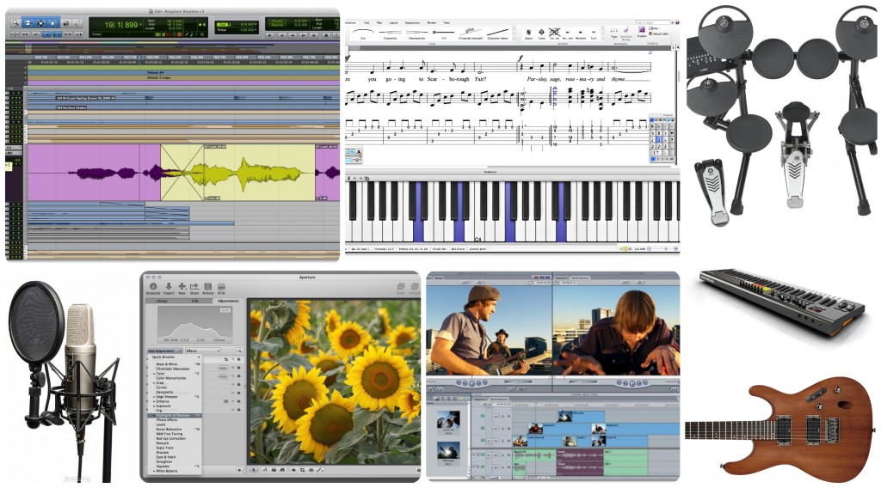Select the top clip thumbnail in Final Cut browser
Image resolution: width=881 pixels, height=488 pixels.
coord(448,419)
